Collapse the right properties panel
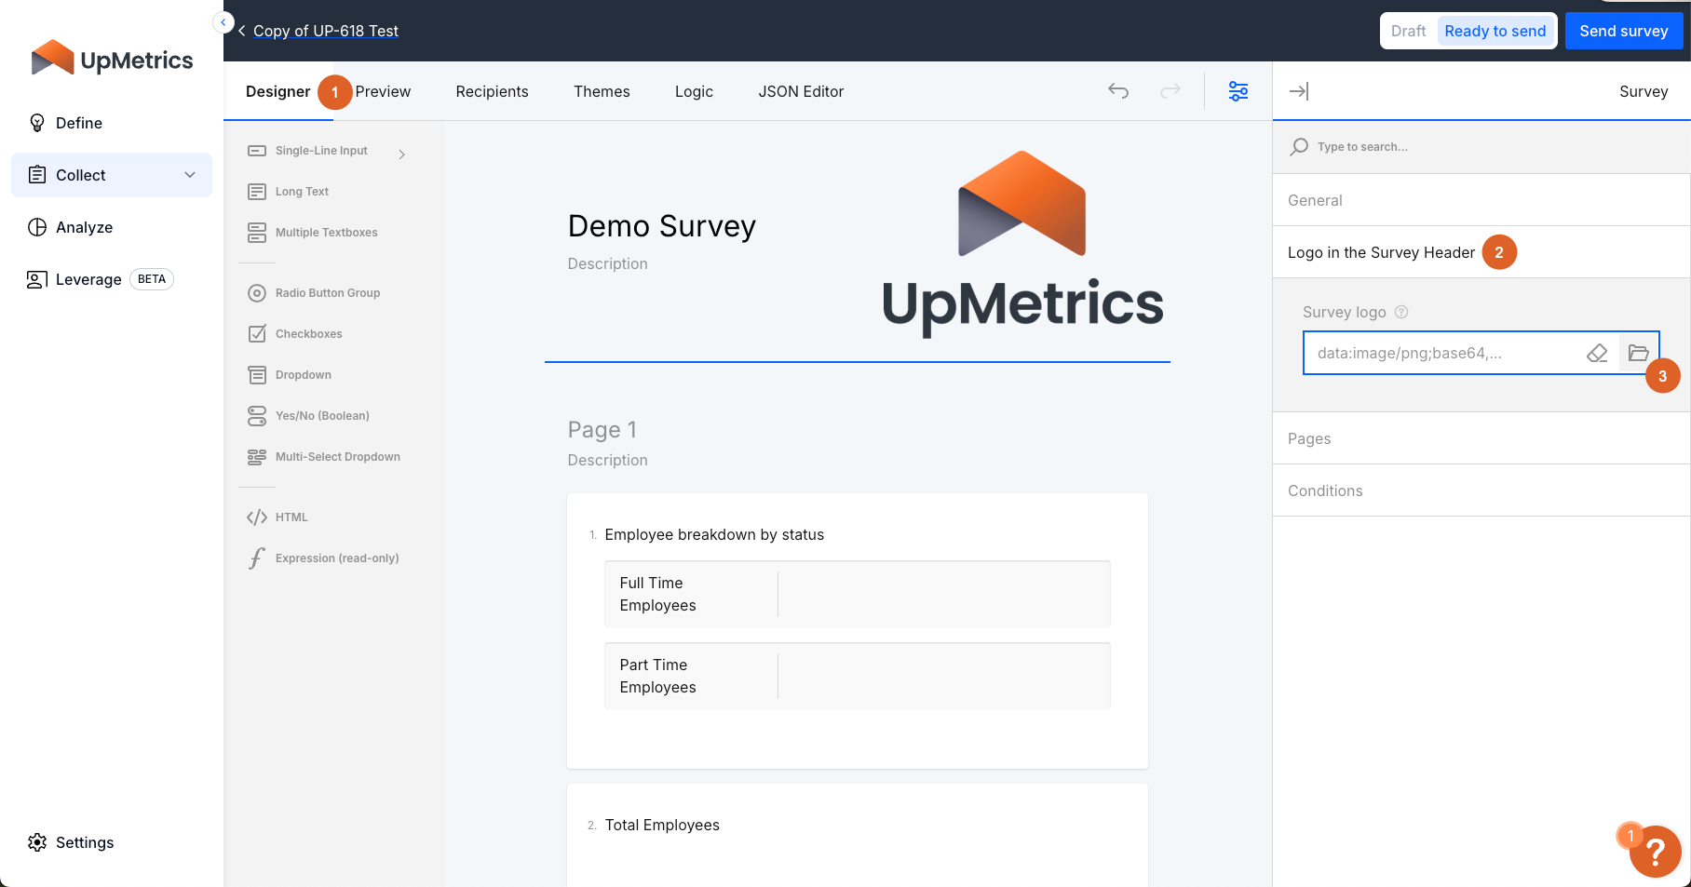Image resolution: width=1691 pixels, height=887 pixels. (x=1299, y=91)
